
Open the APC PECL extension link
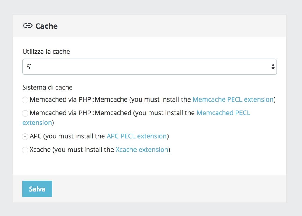[136, 136]
